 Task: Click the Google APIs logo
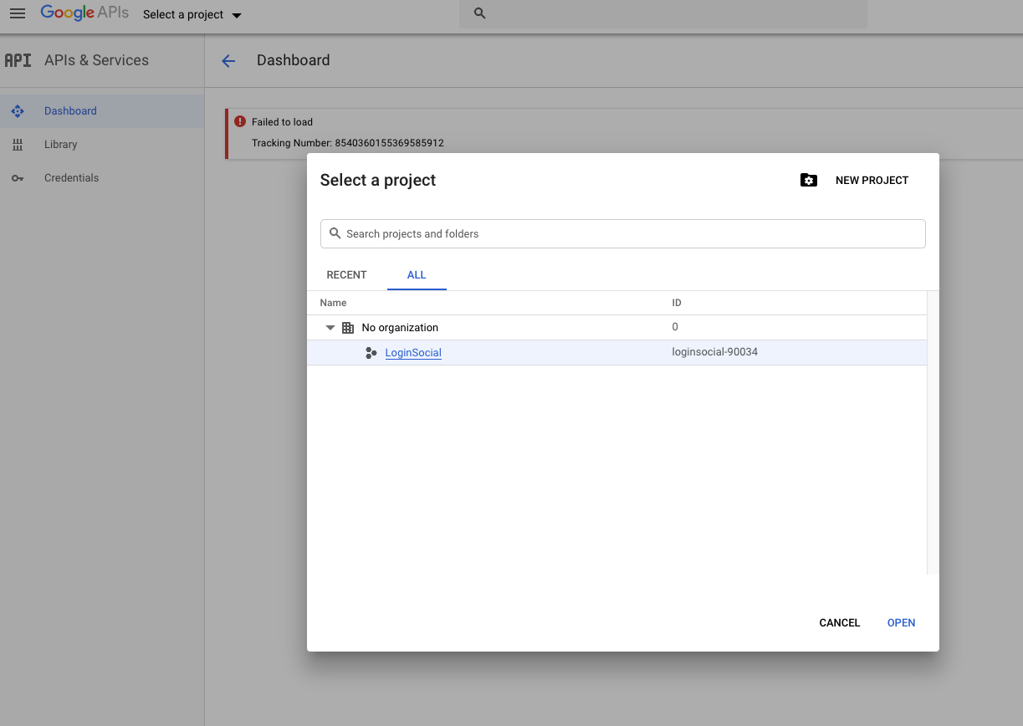click(x=83, y=13)
